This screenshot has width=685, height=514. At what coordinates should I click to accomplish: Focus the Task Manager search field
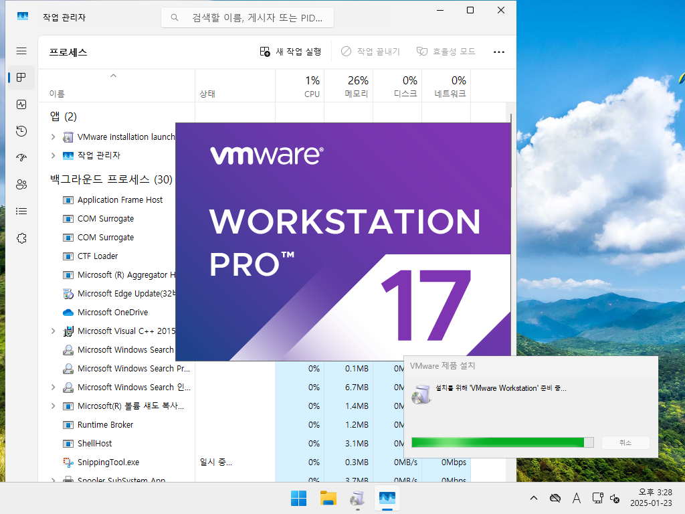pos(248,18)
